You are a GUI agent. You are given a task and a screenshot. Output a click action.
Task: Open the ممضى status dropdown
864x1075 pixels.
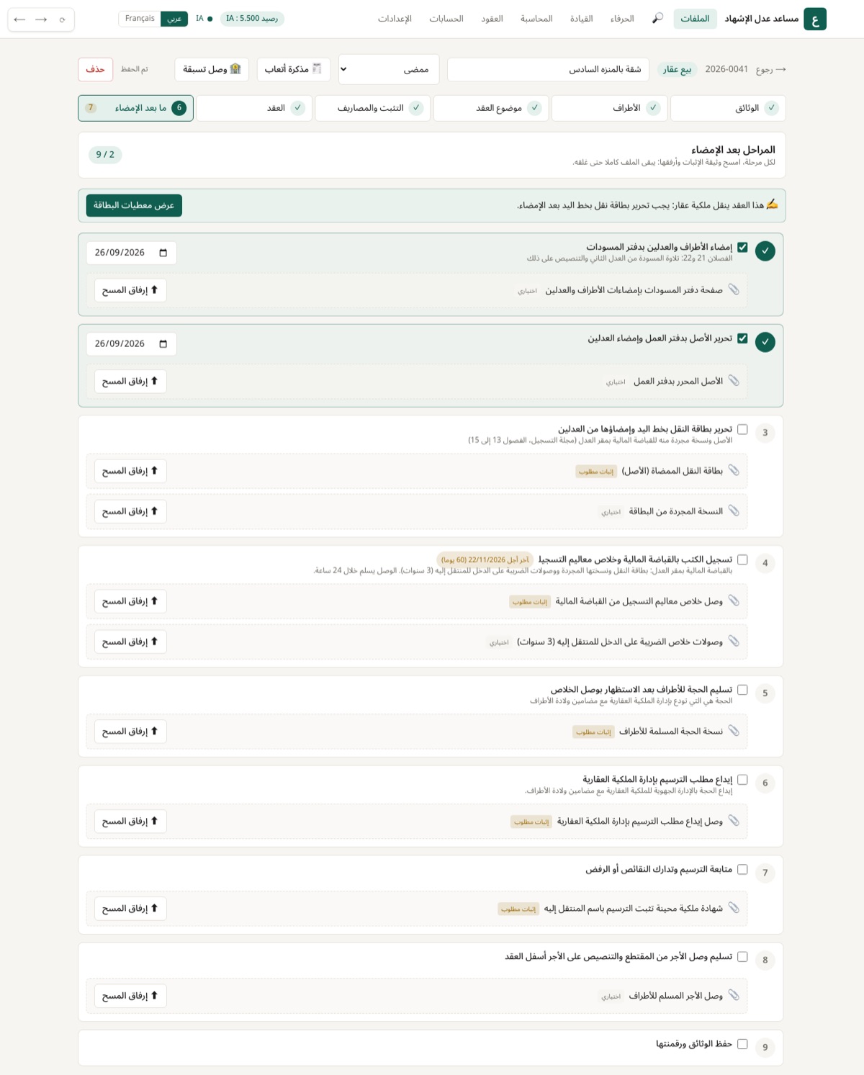pyautogui.click(x=389, y=69)
